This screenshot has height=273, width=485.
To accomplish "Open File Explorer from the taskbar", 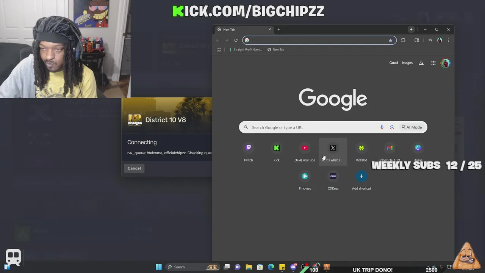I will point(249,267).
